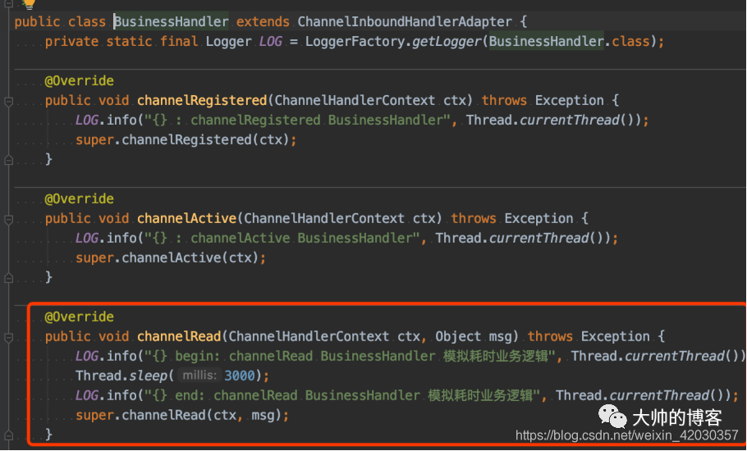747x451 pixels.
Task: Click the fold end marker below super.channelActive
Action: 8,278
